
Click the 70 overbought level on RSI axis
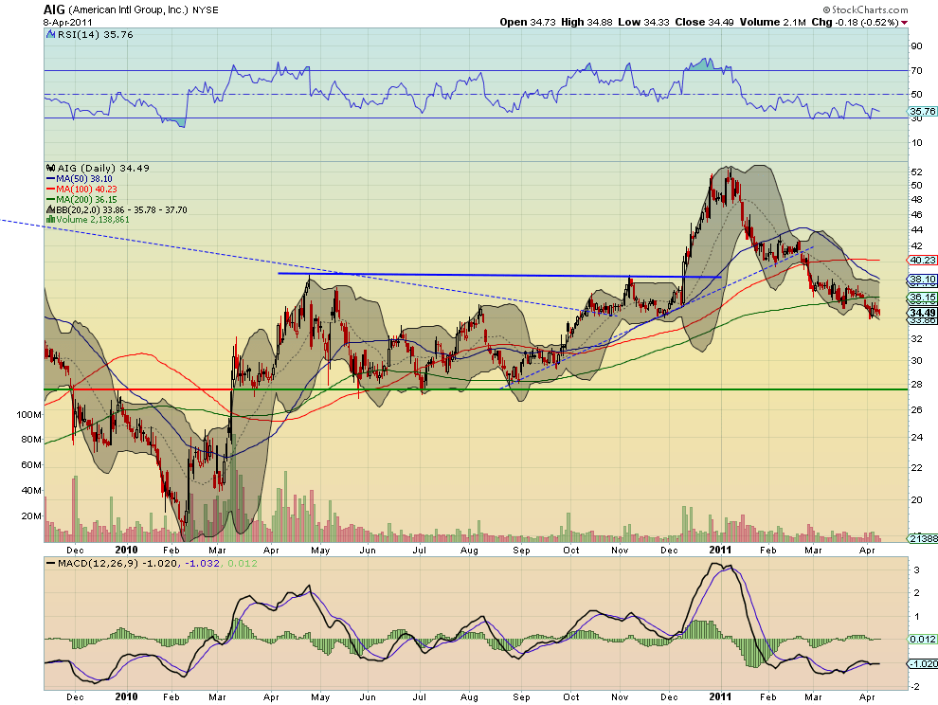(x=916, y=71)
